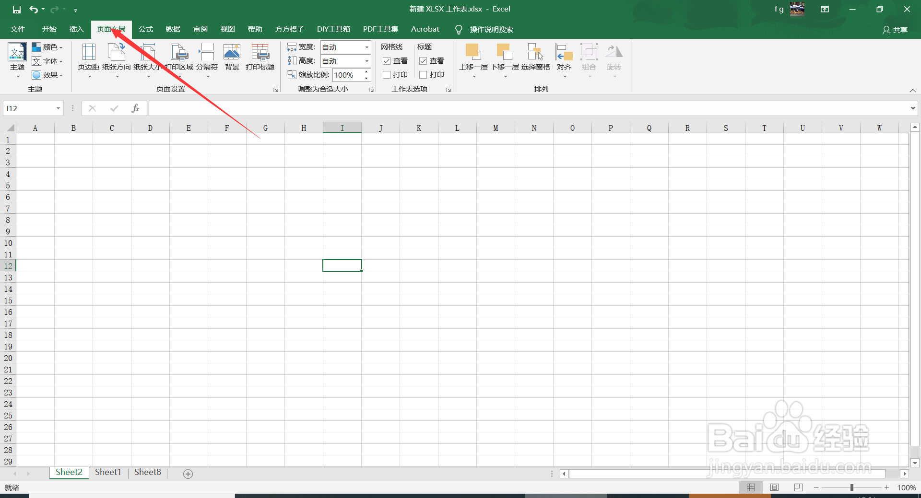Add a new sheet with plus icon

[x=188, y=474]
